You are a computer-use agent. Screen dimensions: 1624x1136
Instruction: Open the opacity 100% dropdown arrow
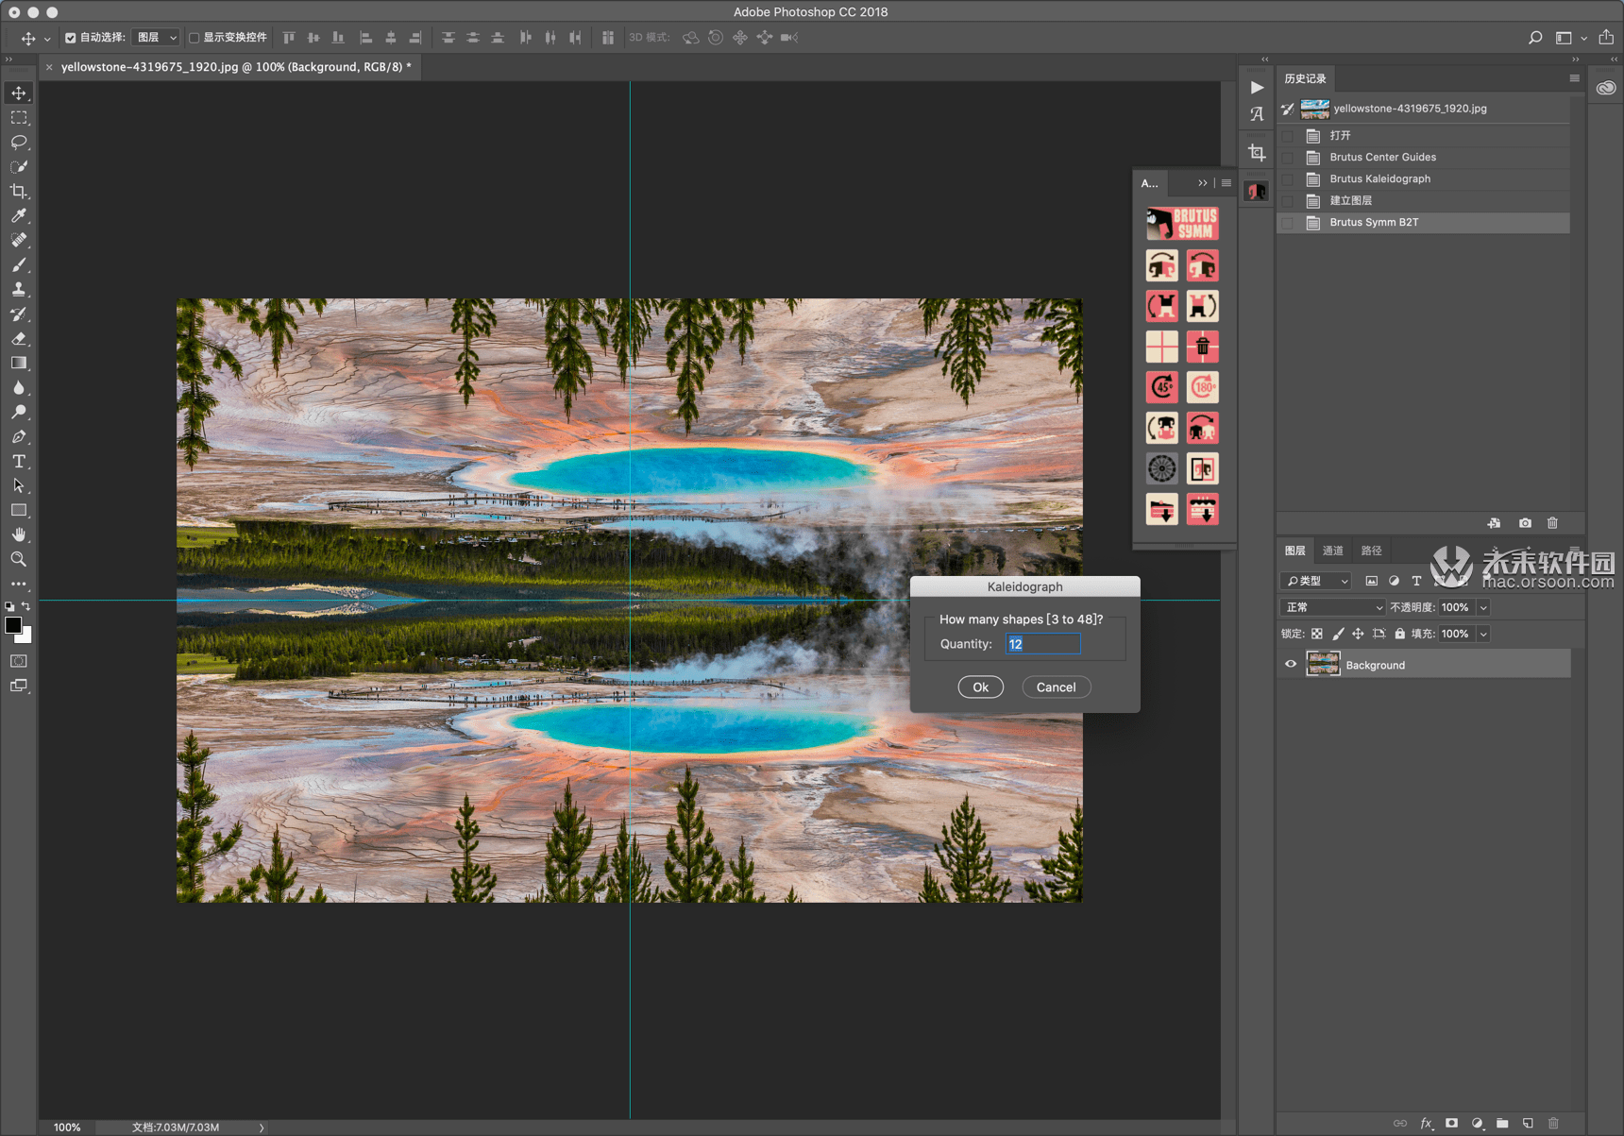point(1484,607)
